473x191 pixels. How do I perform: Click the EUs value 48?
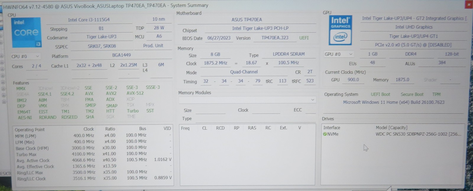click(x=372, y=63)
